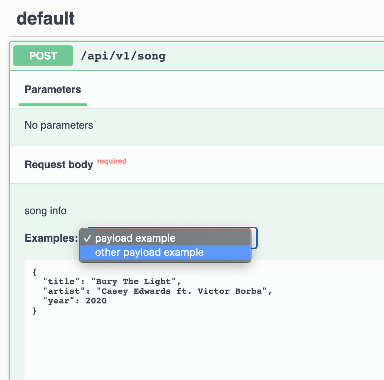
Task: Open the /api/v1/song endpoint path
Action: click(x=123, y=56)
